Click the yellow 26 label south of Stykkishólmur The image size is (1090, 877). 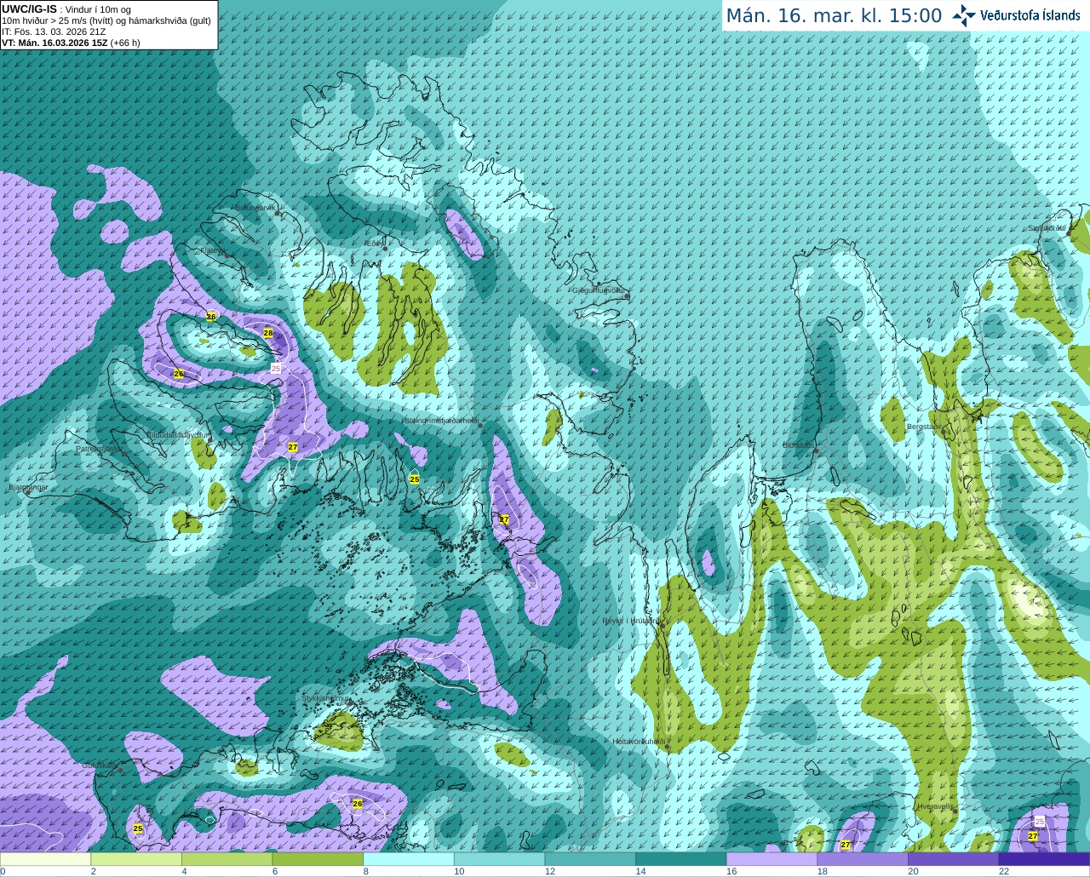[358, 804]
